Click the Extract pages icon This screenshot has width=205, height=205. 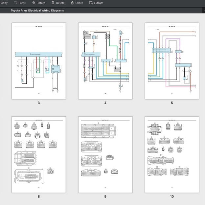[x=91, y=3]
